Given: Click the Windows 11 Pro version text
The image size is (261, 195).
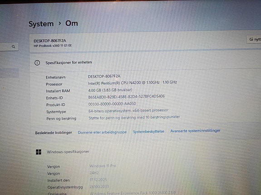Looking at the screenshot, I should (103, 166).
